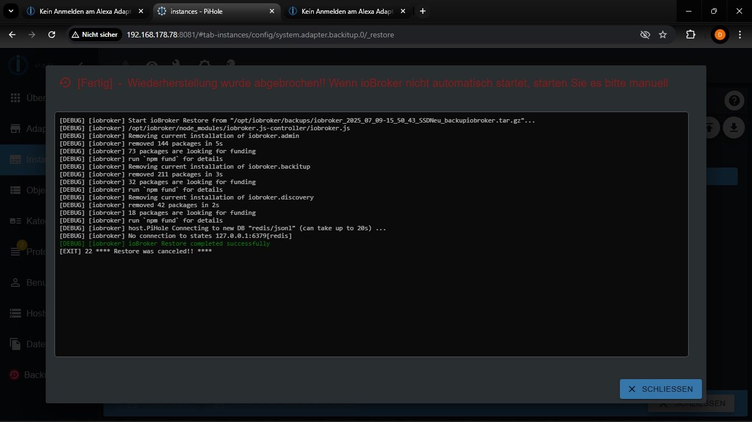Click the round question mark help icon

pyautogui.click(x=734, y=101)
